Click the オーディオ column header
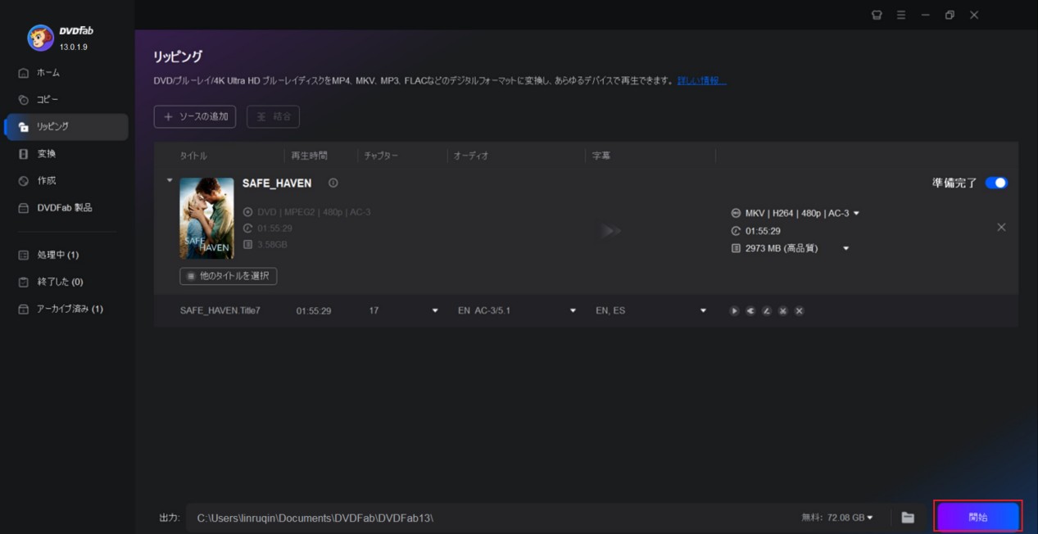1038x534 pixels. (471, 156)
